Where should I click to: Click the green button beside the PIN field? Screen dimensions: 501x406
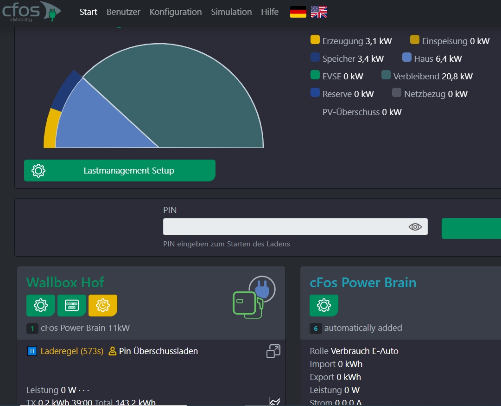471,228
